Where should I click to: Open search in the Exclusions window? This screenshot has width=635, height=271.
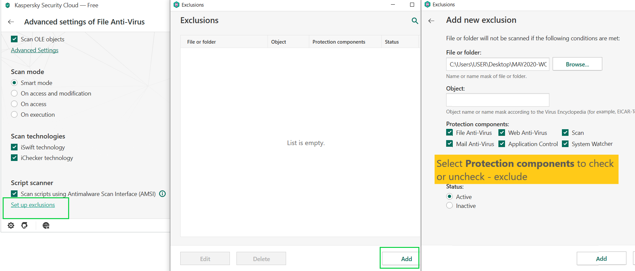(x=415, y=21)
